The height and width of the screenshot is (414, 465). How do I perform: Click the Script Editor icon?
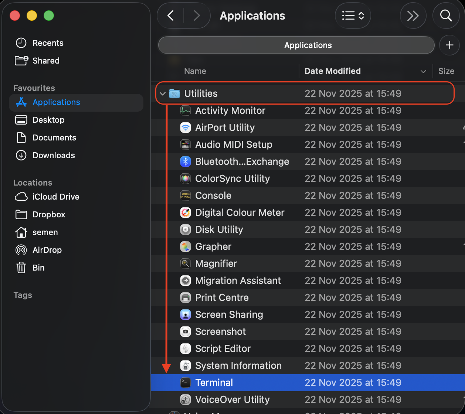[185, 349]
